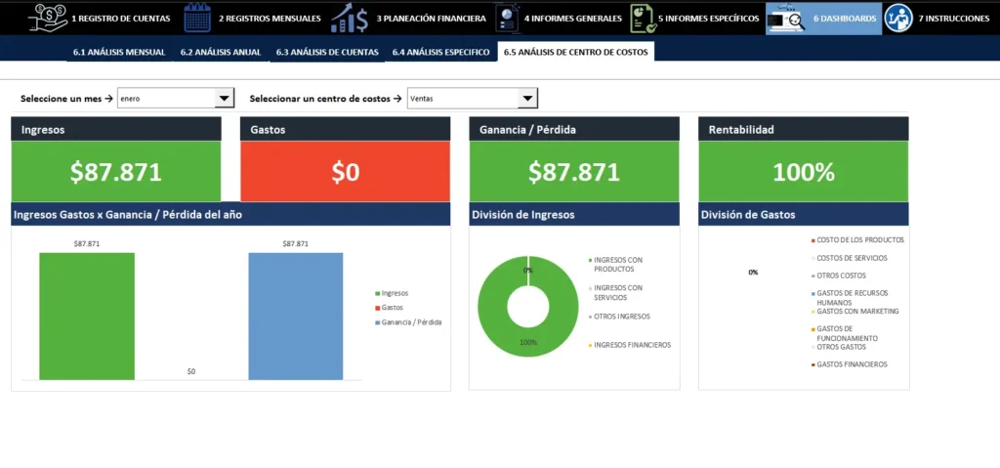Screen dimensions: 1000x468
Task: Click the Instrucciones icon in navigation bar
Action: (x=897, y=18)
